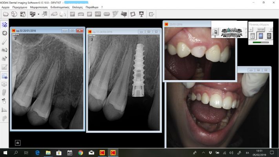Screen dimensions: 279x157
Task: Open the folder icon in the toolbar
Action: [x=6, y=14]
